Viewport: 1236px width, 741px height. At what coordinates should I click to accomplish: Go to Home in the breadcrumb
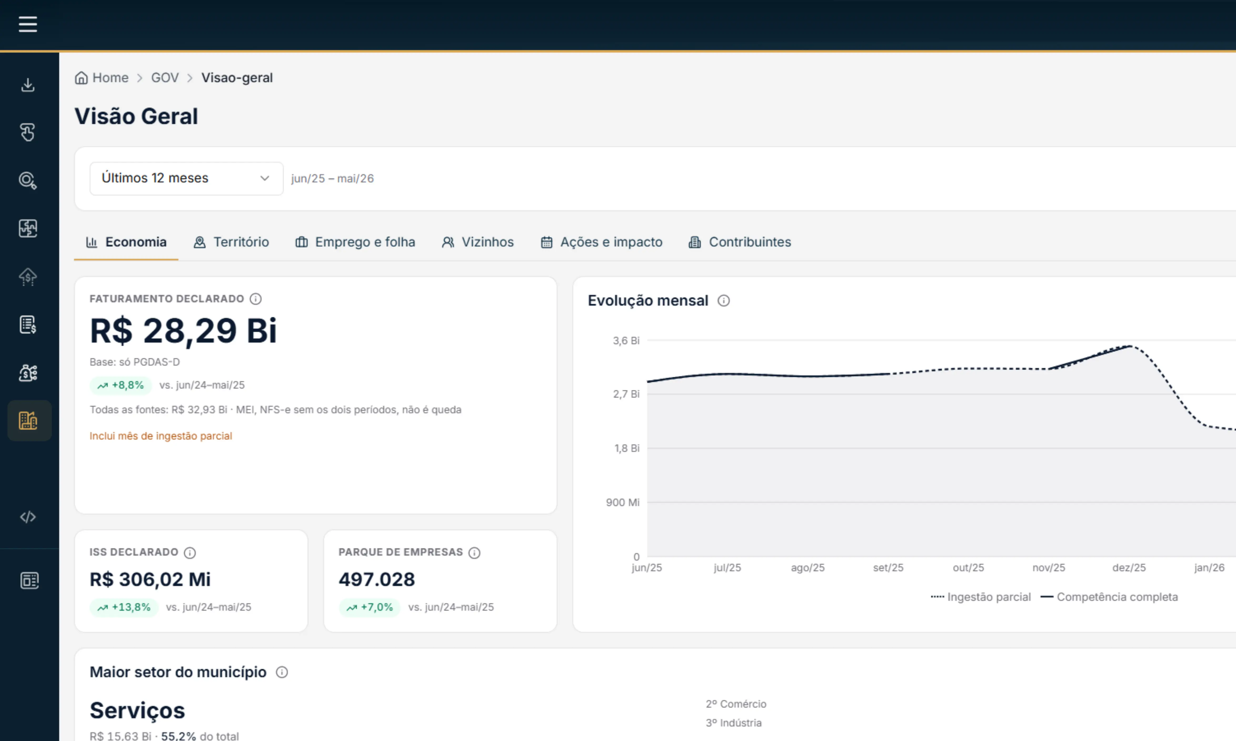(111, 78)
